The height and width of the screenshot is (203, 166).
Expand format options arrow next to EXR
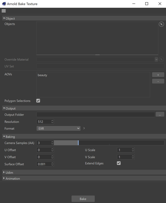84,128
